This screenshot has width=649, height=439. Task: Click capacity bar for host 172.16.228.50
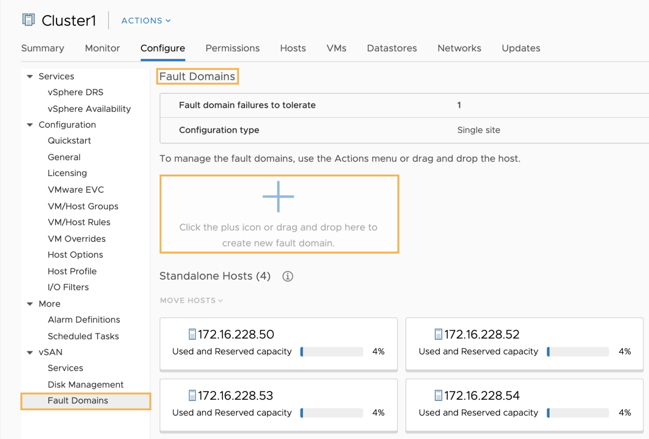click(331, 351)
